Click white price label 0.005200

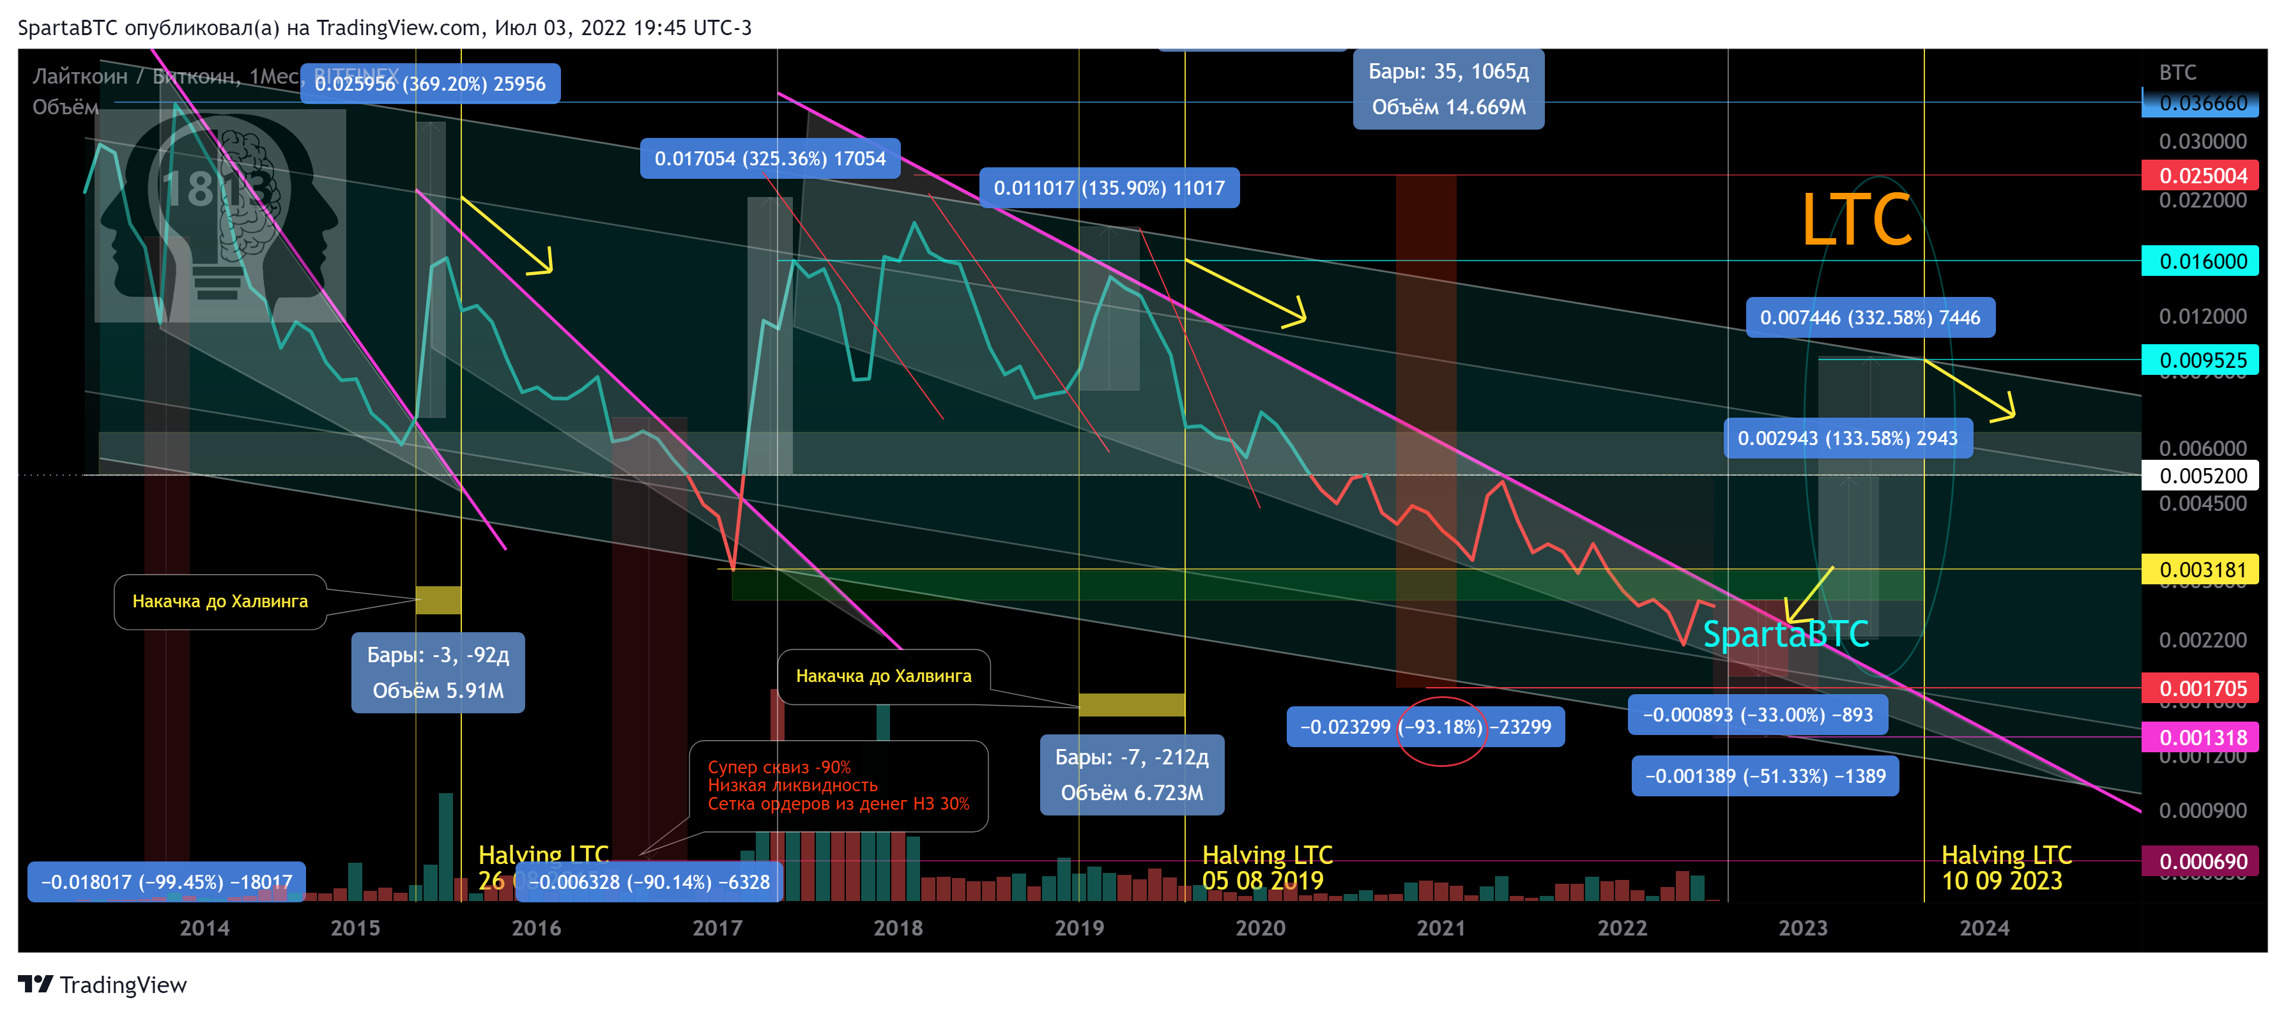2200,476
